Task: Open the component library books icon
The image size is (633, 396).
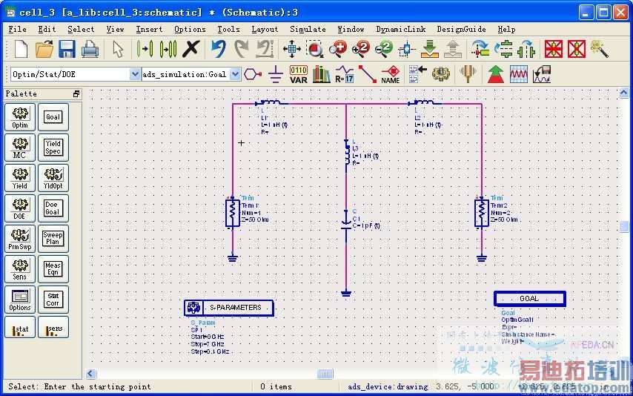Action: coord(322,74)
